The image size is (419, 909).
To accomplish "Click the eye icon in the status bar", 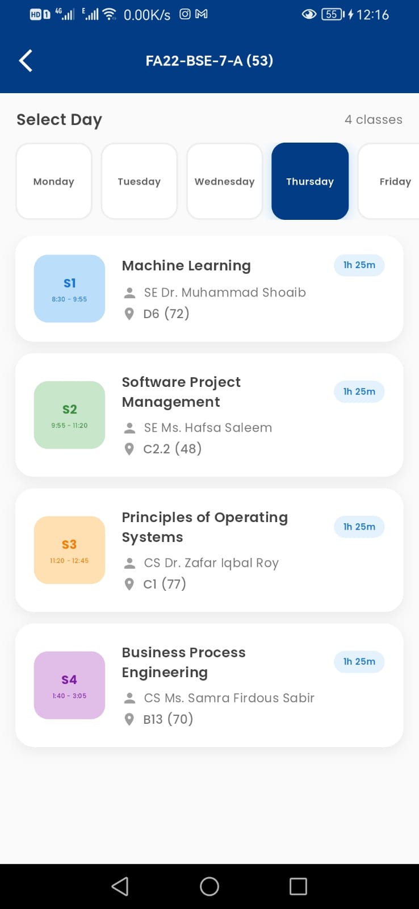I will (x=309, y=14).
